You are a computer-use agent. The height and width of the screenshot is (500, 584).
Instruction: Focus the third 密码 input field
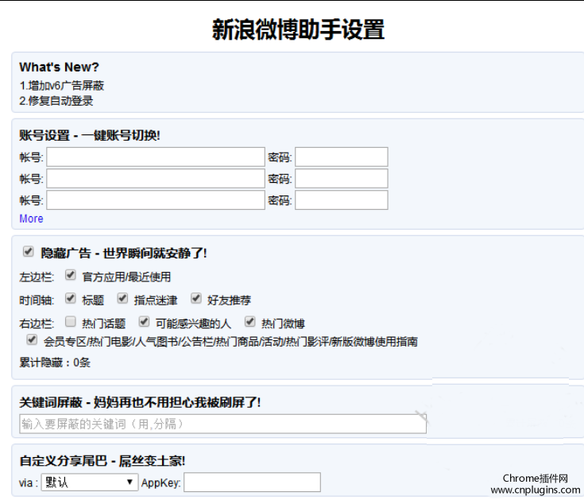click(x=342, y=200)
